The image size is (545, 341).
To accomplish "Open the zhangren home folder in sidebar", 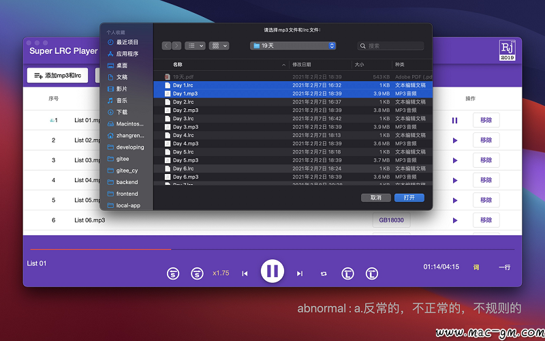I will point(127,135).
